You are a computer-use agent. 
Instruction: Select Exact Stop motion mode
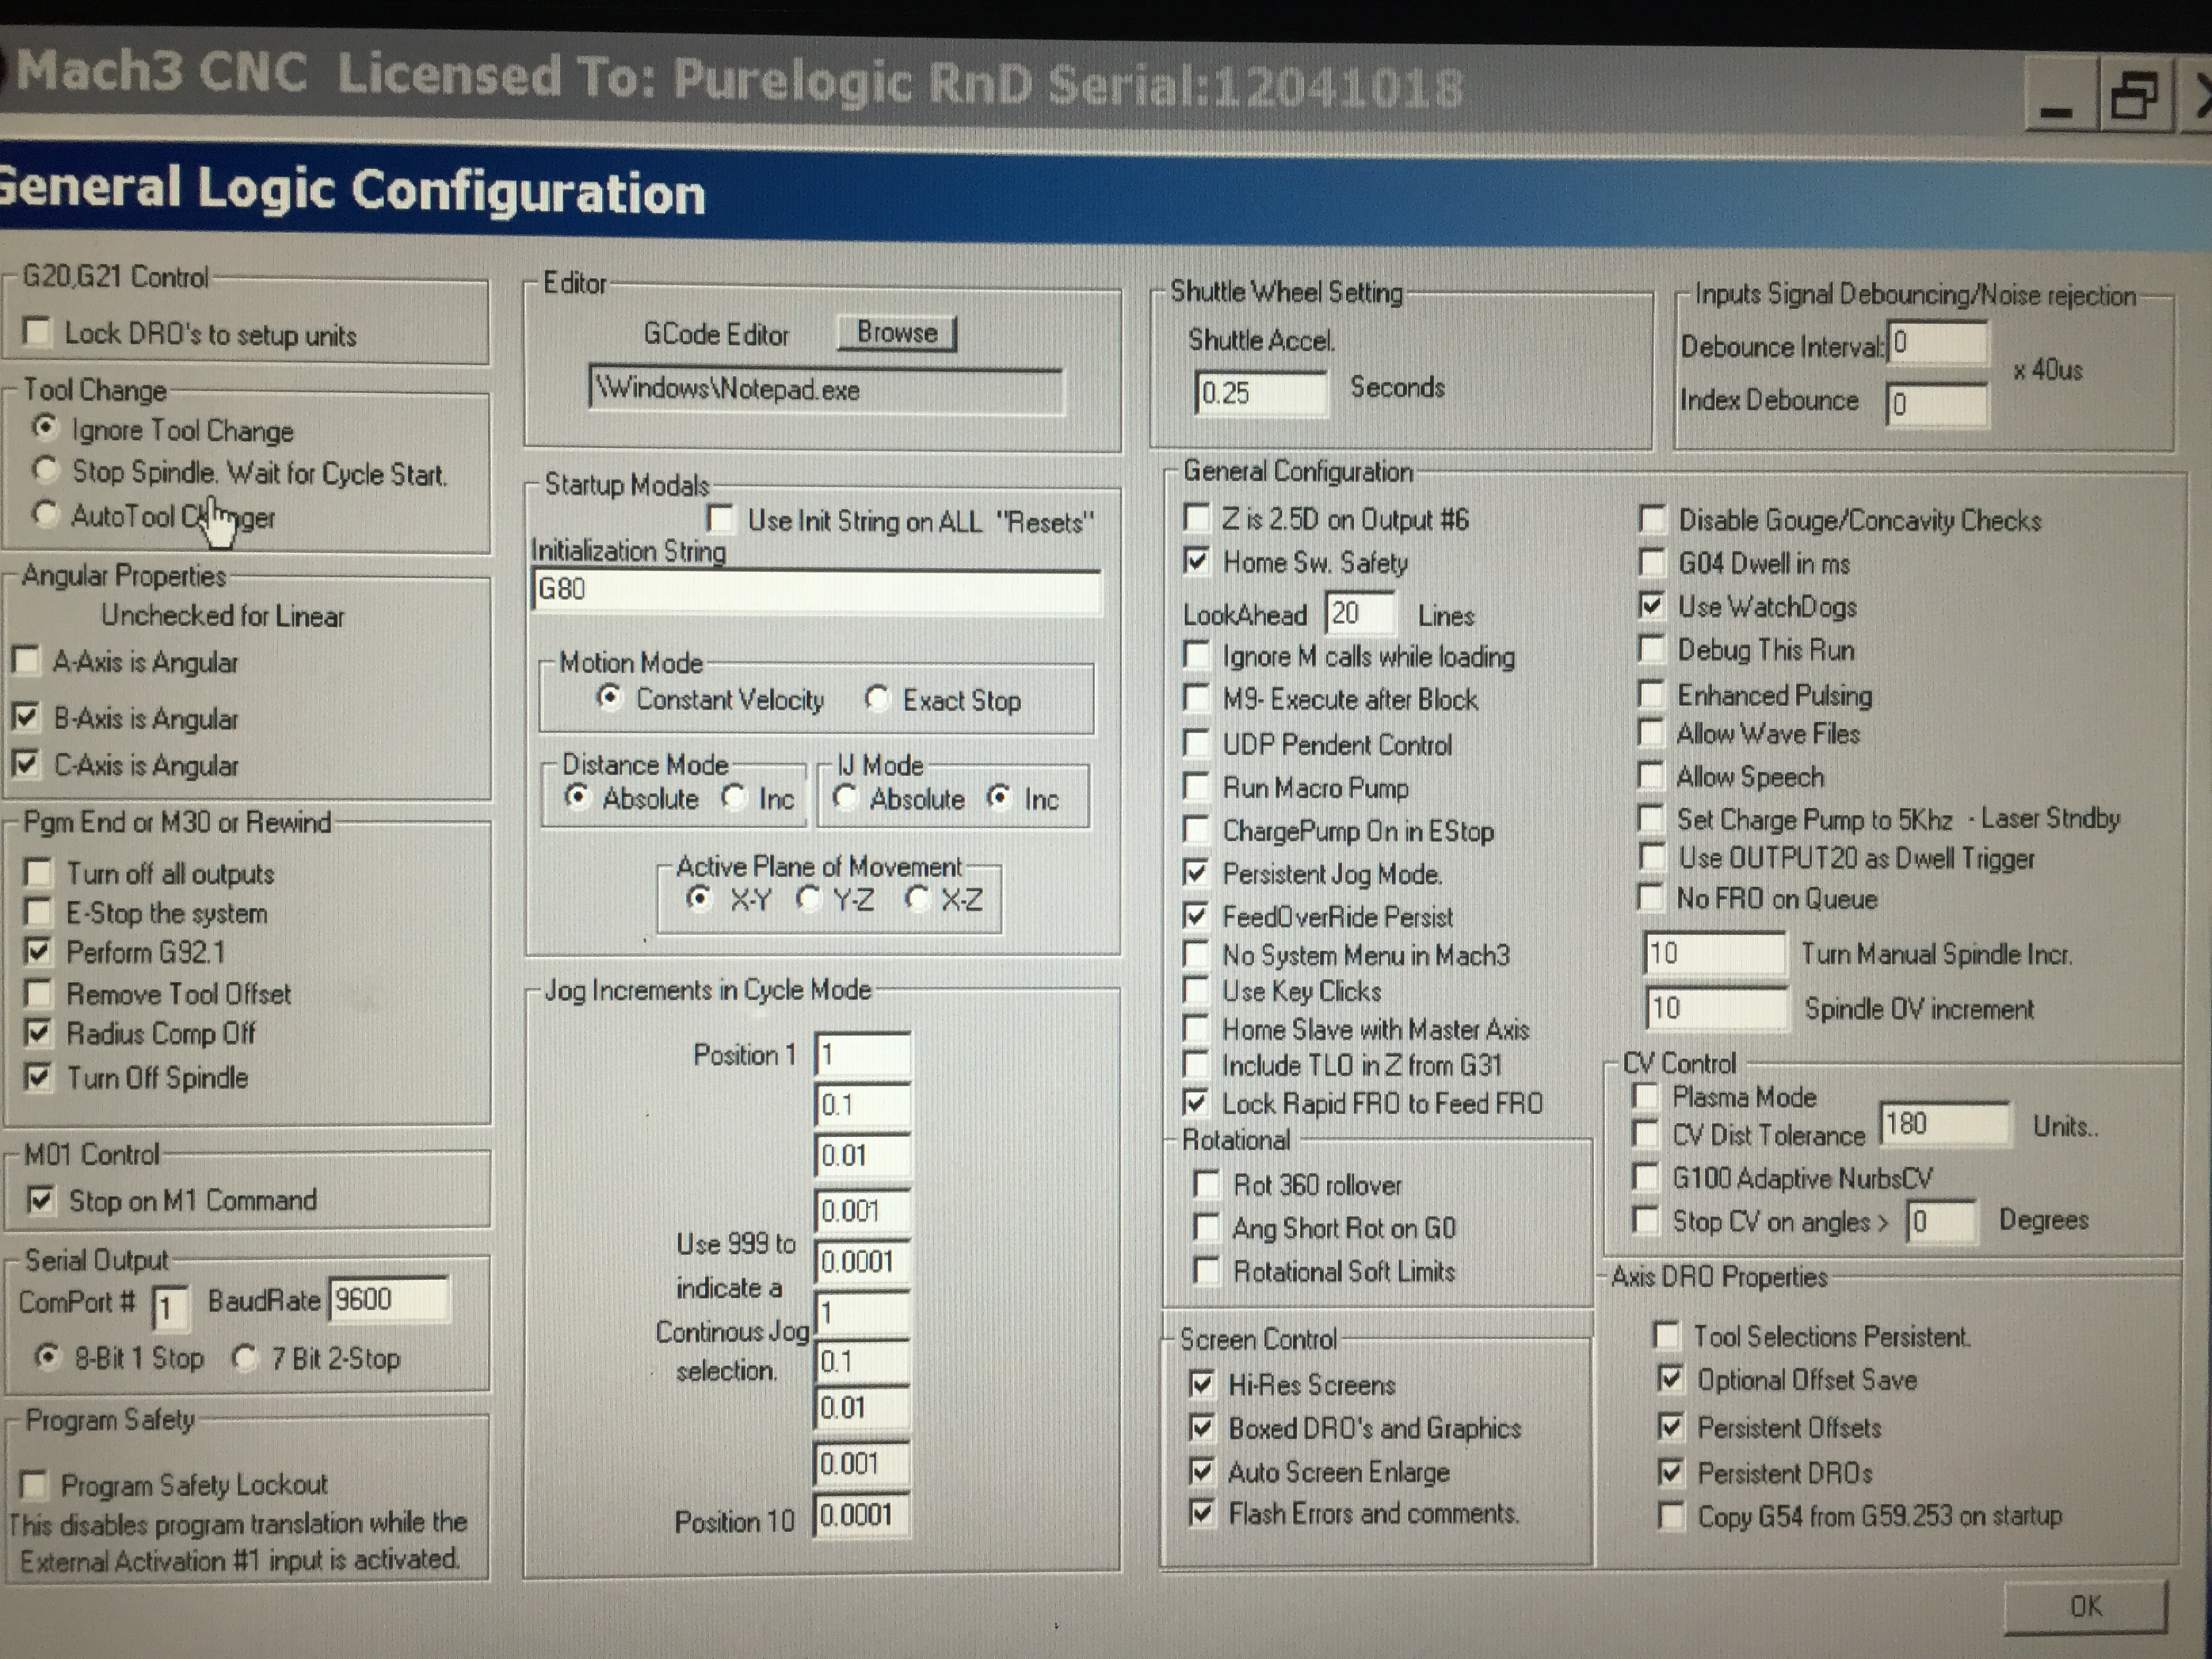[x=877, y=698]
